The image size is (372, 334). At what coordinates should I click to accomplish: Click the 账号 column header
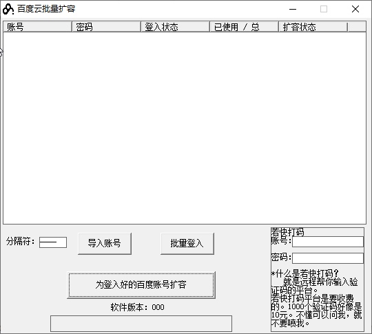37,27
